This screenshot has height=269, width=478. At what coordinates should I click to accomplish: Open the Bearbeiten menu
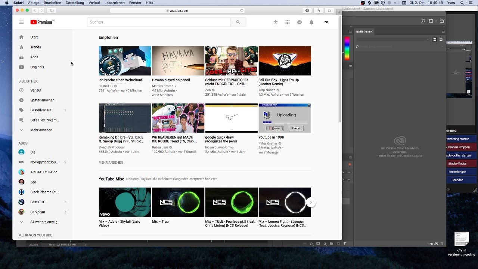point(52,3)
